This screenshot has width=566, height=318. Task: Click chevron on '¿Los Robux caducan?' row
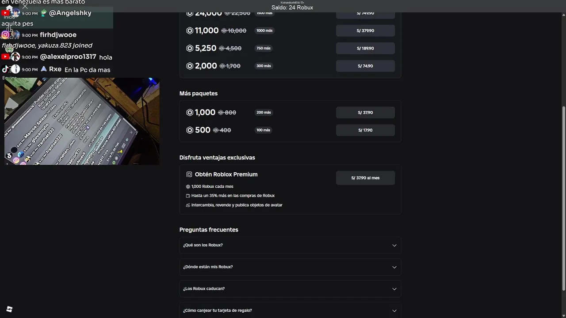tap(394, 289)
